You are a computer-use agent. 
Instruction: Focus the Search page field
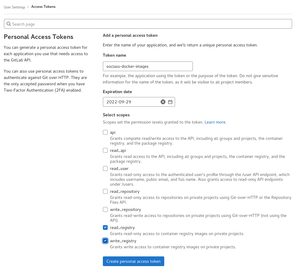pos(148,24)
